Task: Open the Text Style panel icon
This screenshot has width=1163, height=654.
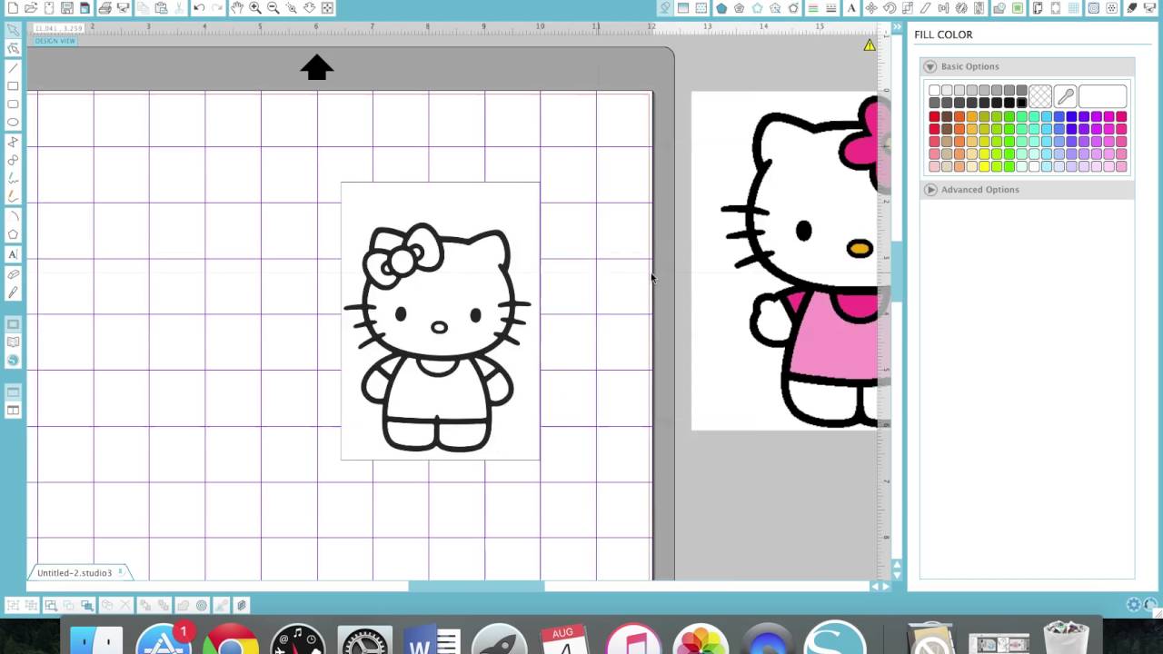Action: (851, 8)
